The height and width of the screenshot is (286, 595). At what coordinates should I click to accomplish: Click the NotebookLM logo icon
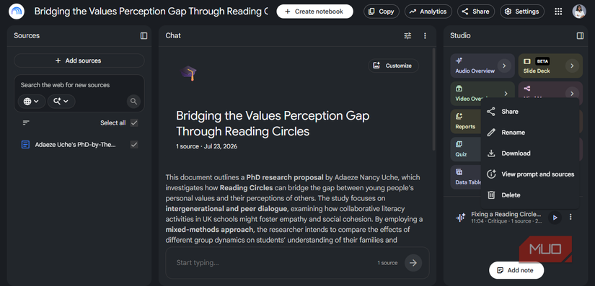[17, 12]
